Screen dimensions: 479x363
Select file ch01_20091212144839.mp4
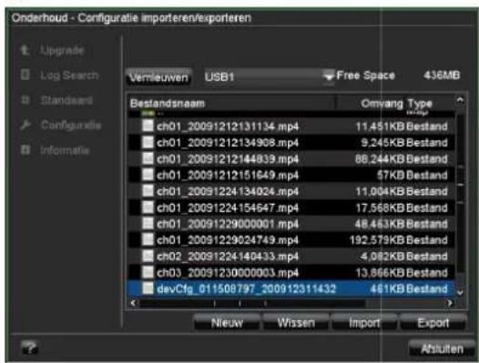290,158
